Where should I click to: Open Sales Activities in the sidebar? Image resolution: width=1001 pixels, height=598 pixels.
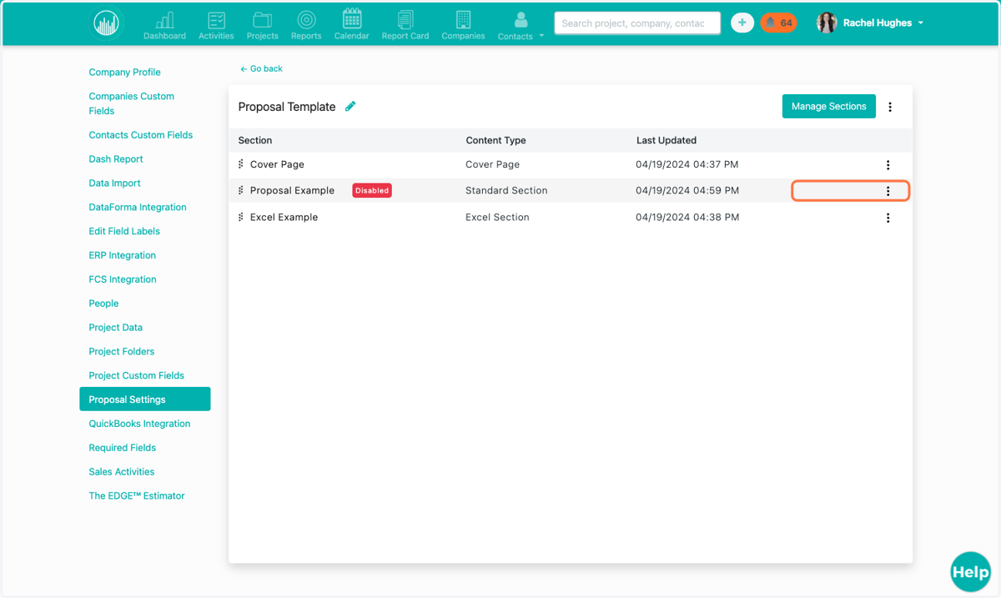122,472
